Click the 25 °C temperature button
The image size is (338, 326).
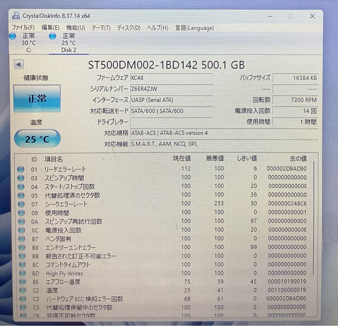point(37,139)
